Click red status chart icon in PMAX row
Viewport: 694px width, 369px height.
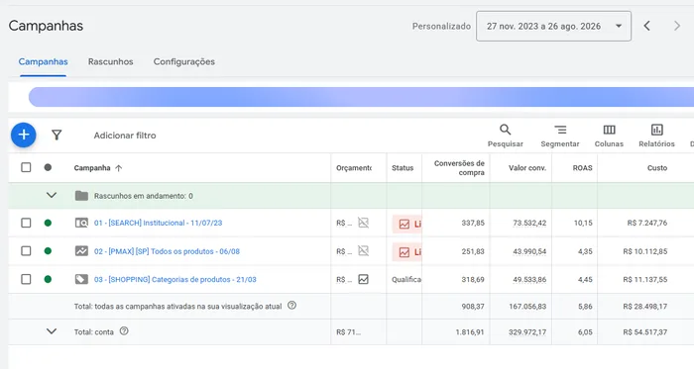[x=405, y=252]
